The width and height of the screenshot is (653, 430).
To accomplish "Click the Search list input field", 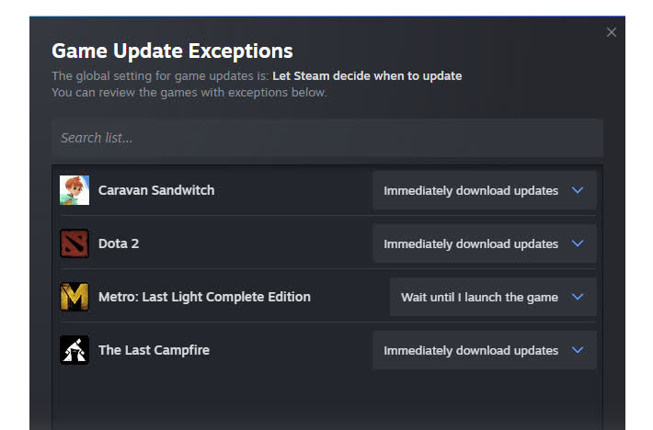I will point(326,138).
